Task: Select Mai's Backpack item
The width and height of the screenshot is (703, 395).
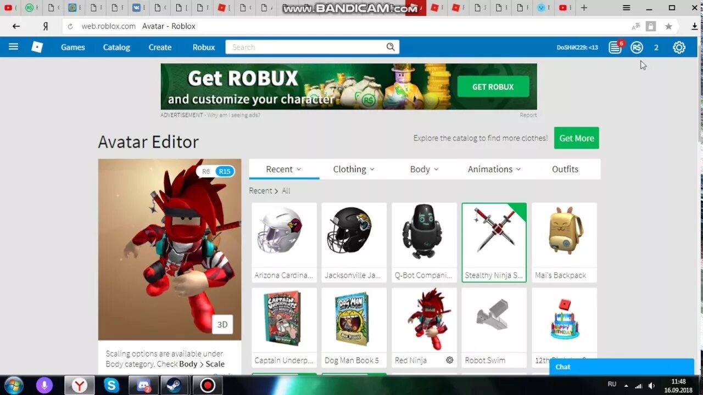Action: click(564, 242)
